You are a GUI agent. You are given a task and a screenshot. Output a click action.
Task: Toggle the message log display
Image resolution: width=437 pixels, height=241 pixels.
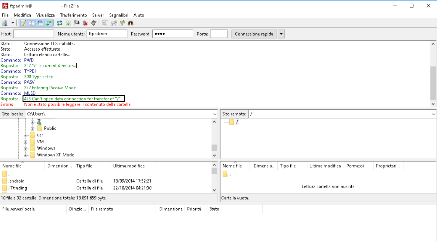(23, 23)
